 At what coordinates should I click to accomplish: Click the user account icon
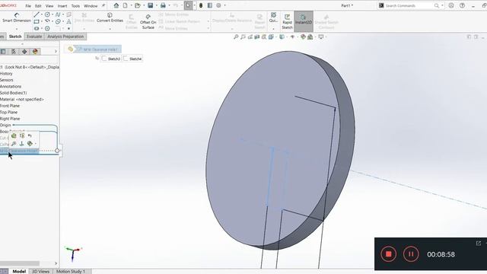pos(451,5)
